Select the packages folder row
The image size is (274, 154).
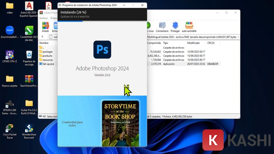(x=48, y=52)
